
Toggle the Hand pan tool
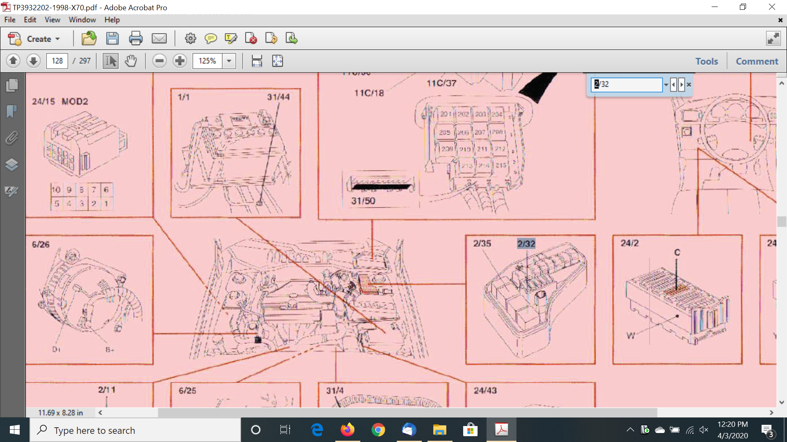pos(131,61)
